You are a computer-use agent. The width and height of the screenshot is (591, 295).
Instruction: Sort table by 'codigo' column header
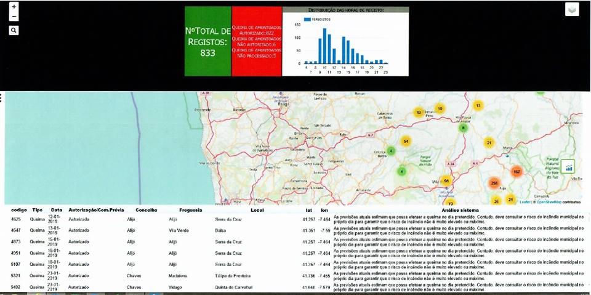click(19, 210)
